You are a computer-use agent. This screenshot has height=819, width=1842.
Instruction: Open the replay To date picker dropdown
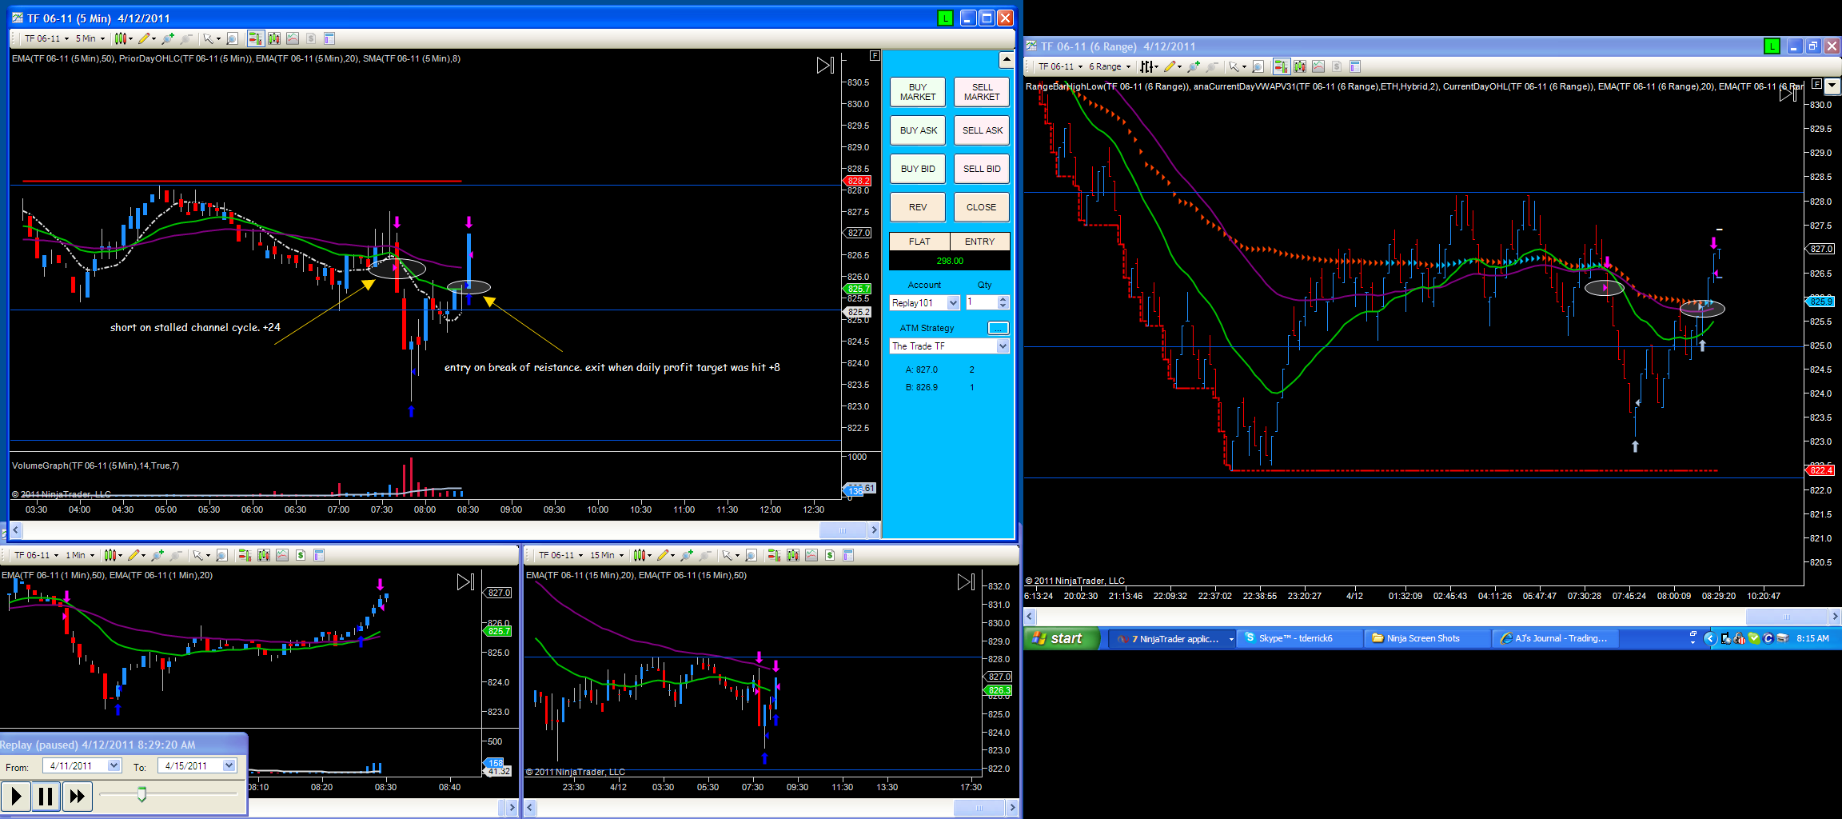click(229, 765)
